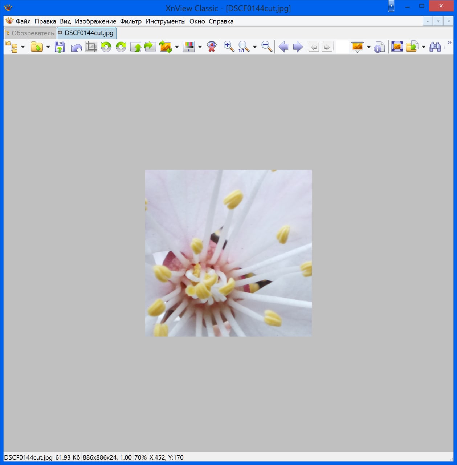
Task: Open the convert icon dropdown arrow
Action: pos(177,47)
